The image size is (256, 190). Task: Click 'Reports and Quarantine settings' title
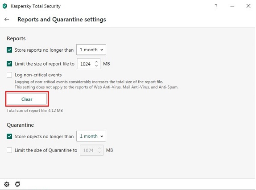pyautogui.click(x=62, y=20)
